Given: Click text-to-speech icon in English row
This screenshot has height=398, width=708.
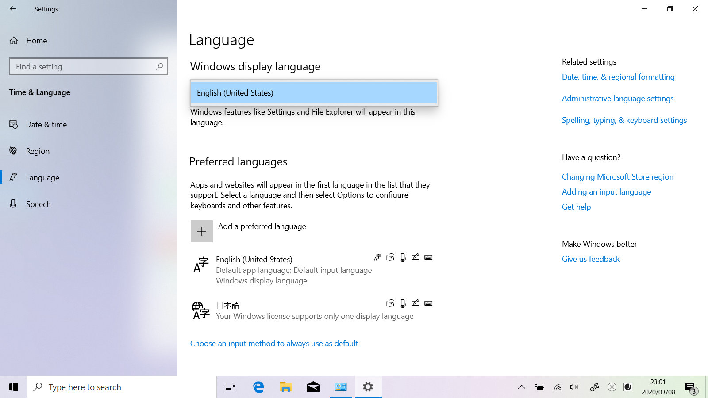Looking at the screenshot, I should coord(390,257).
